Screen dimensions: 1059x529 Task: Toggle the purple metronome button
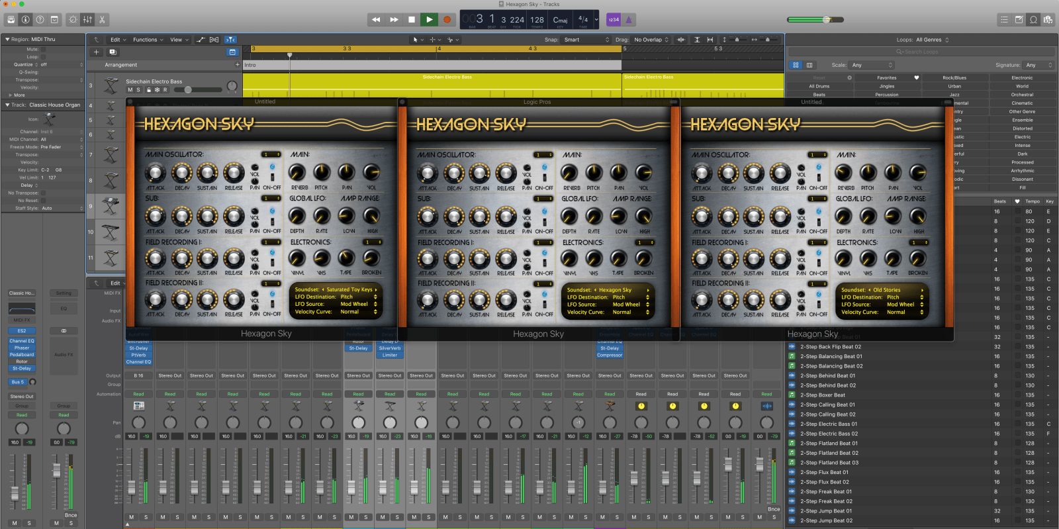pos(628,20)
